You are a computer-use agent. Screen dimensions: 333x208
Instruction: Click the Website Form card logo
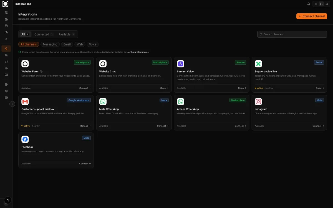25,64
